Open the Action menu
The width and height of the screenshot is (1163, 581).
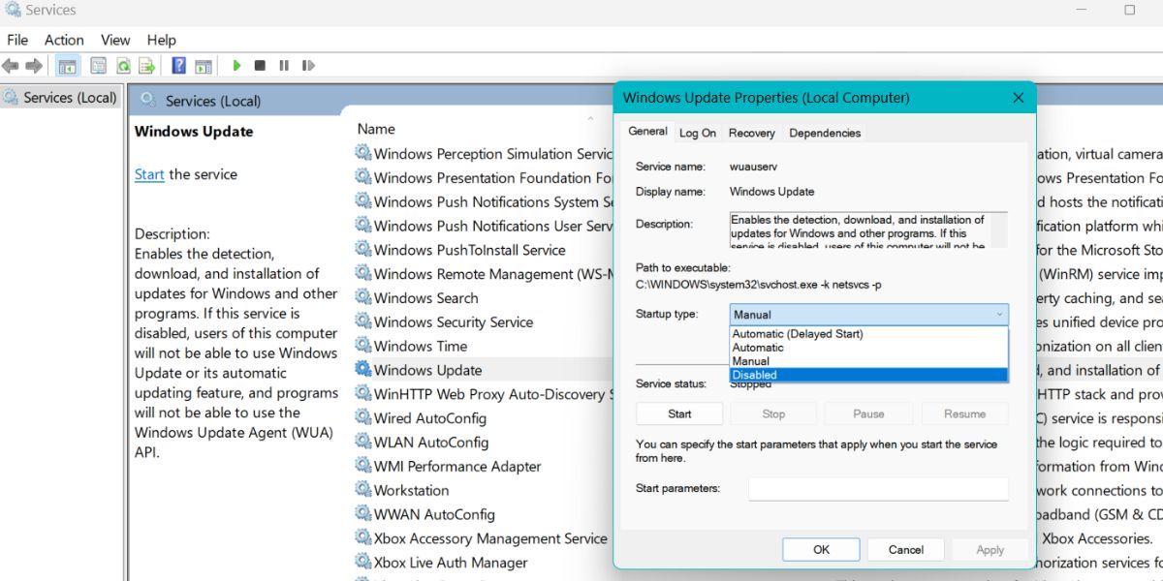pos(63,40)
